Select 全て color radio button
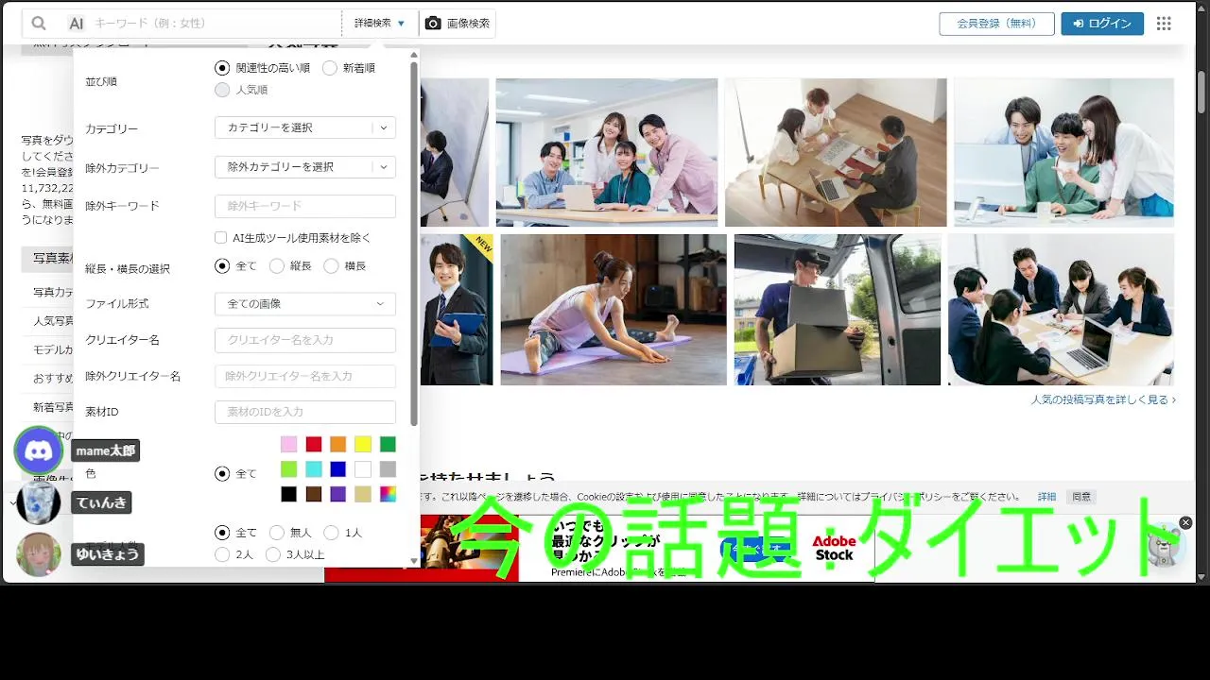The height and width of the screenshot is (680, 1210). pos(222,474)
